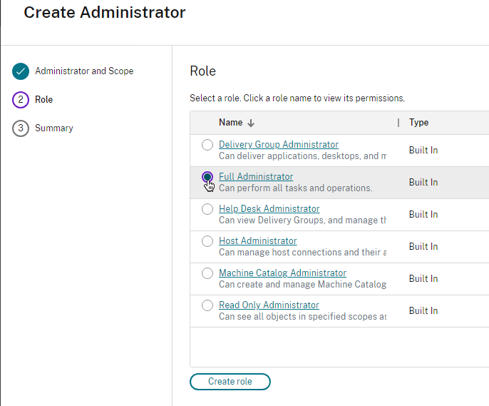489x406 pixels.
Task: Open Machine Catalog Administrator link
Action: click(282, 273)
